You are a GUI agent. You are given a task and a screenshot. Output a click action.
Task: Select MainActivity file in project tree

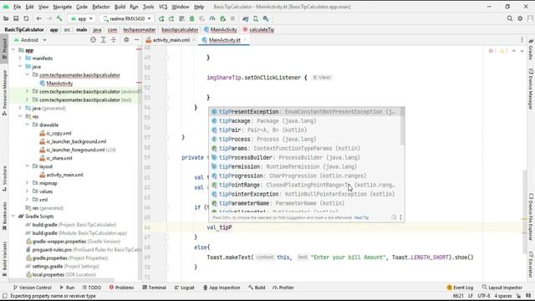point(59,84)
